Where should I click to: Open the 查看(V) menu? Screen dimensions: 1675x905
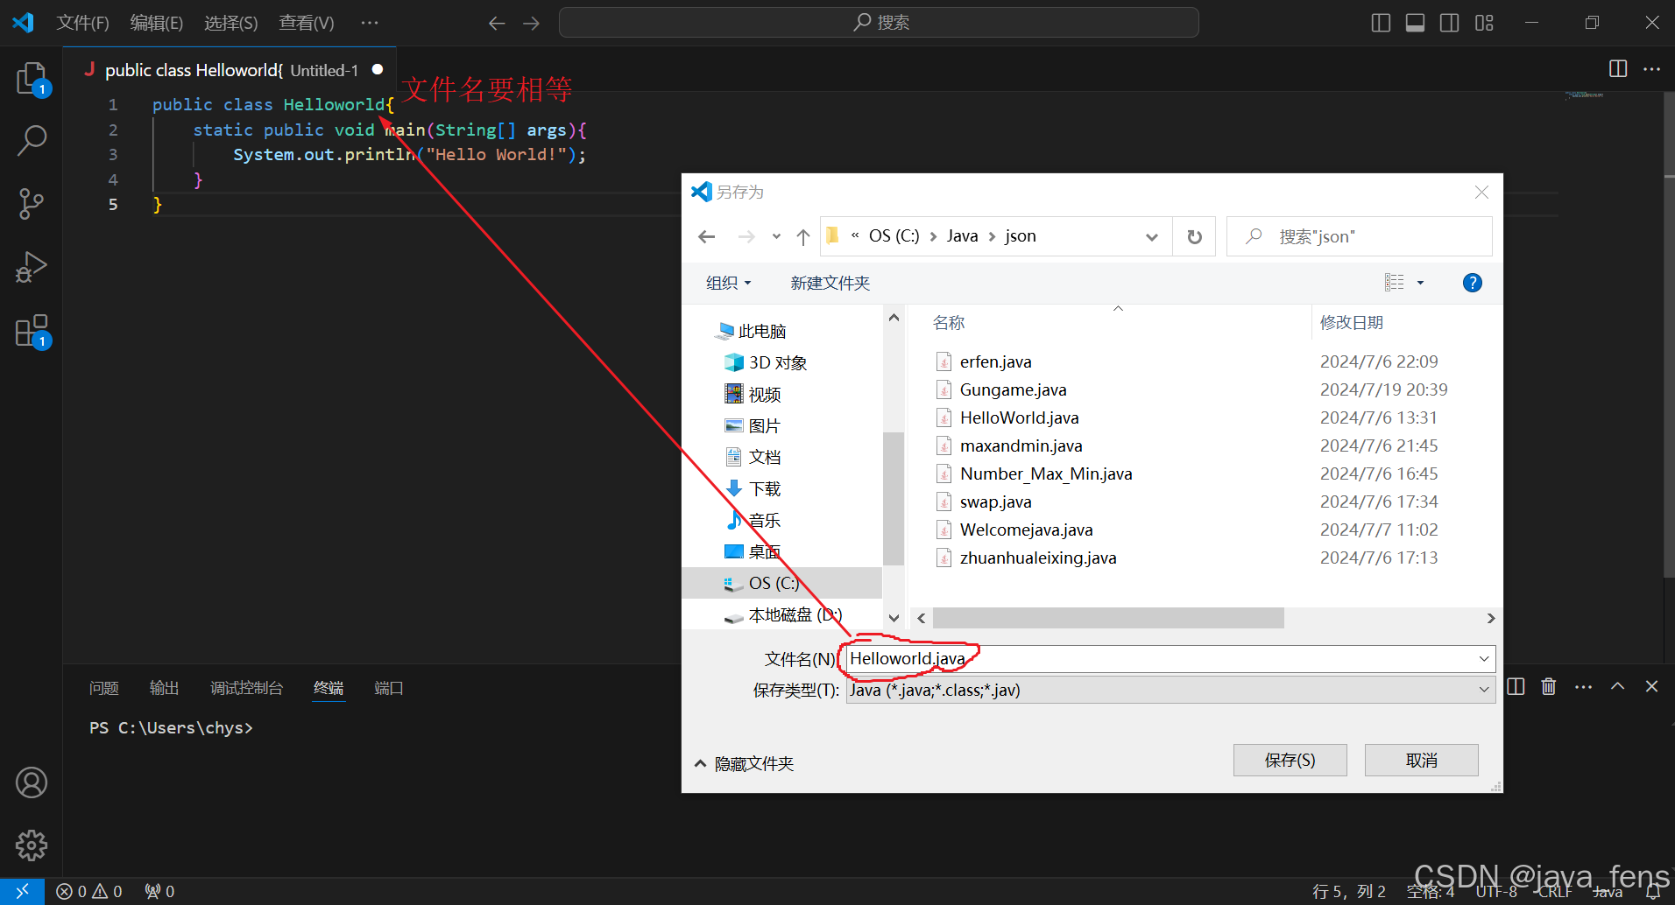tap(306, 23)
